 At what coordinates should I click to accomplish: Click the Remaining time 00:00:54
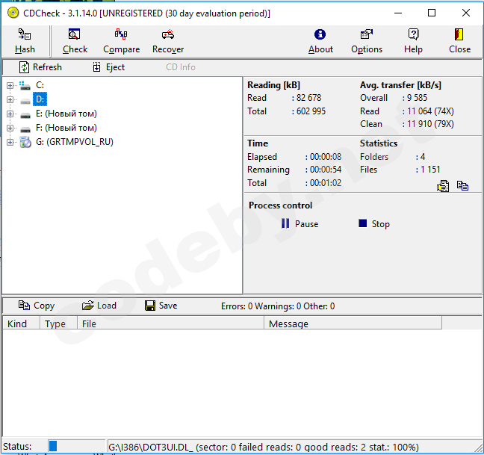click(326, 170)
